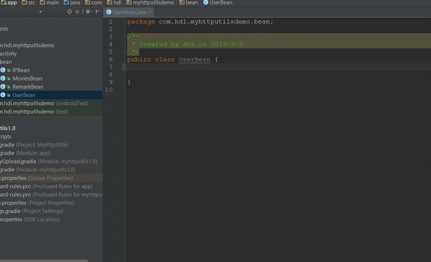Viewport: 431px width, 262px height.
Task: Click the class icon beside RemarkBean
Action: click(3, 87)
